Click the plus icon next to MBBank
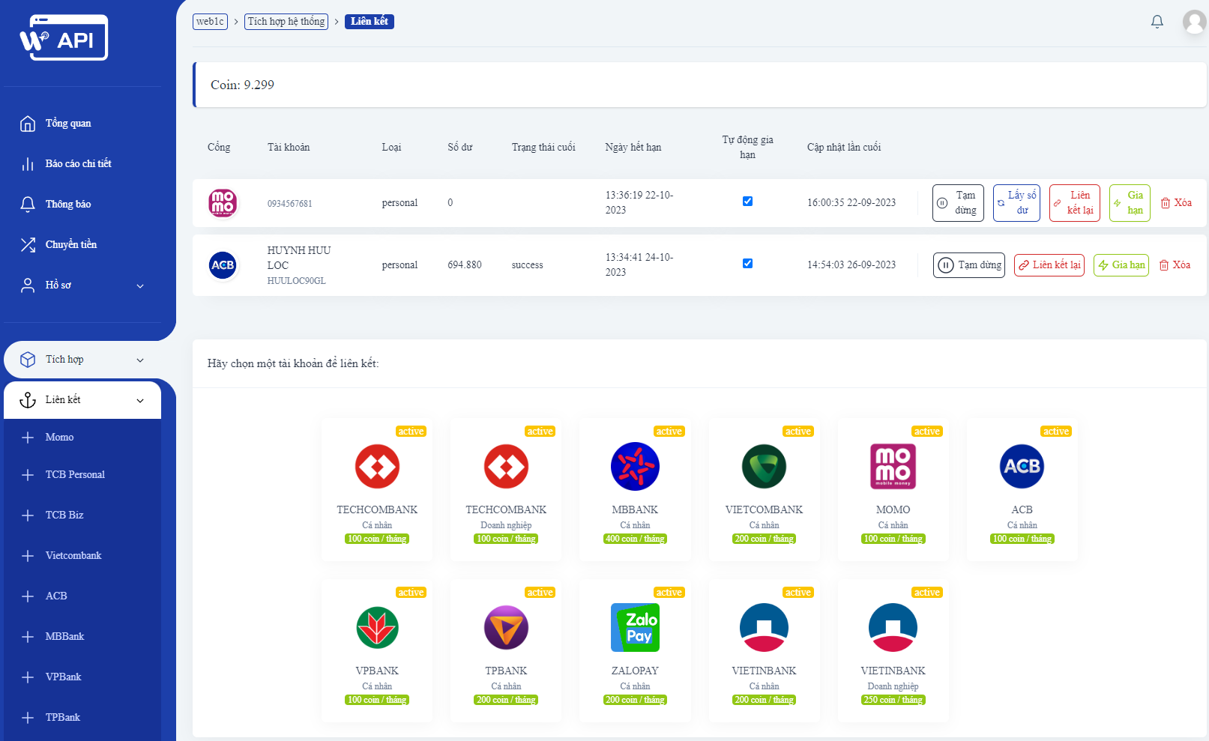1209x741 pixels. (28, 637)
